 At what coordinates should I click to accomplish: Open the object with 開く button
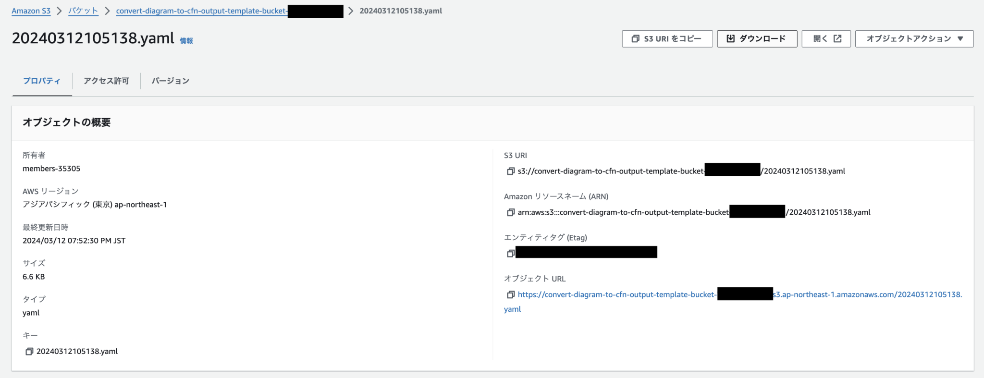pyautogui.click(x=826, y=39)
